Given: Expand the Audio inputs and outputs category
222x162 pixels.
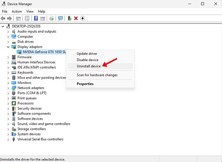Looking at the screenshot, I should point(8,32).
